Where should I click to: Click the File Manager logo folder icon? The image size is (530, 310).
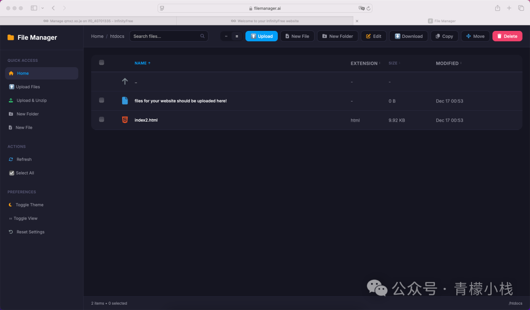click(x=11, y=37)
